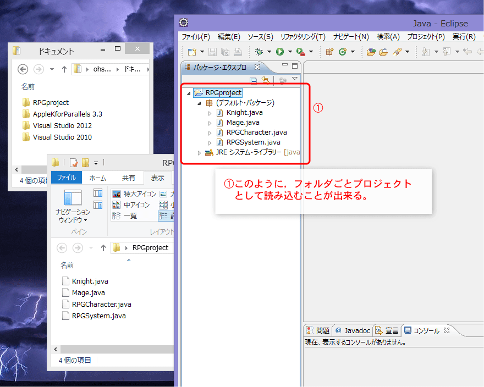Toggle Link with Editor in Package Explorer

pos(266,81)
